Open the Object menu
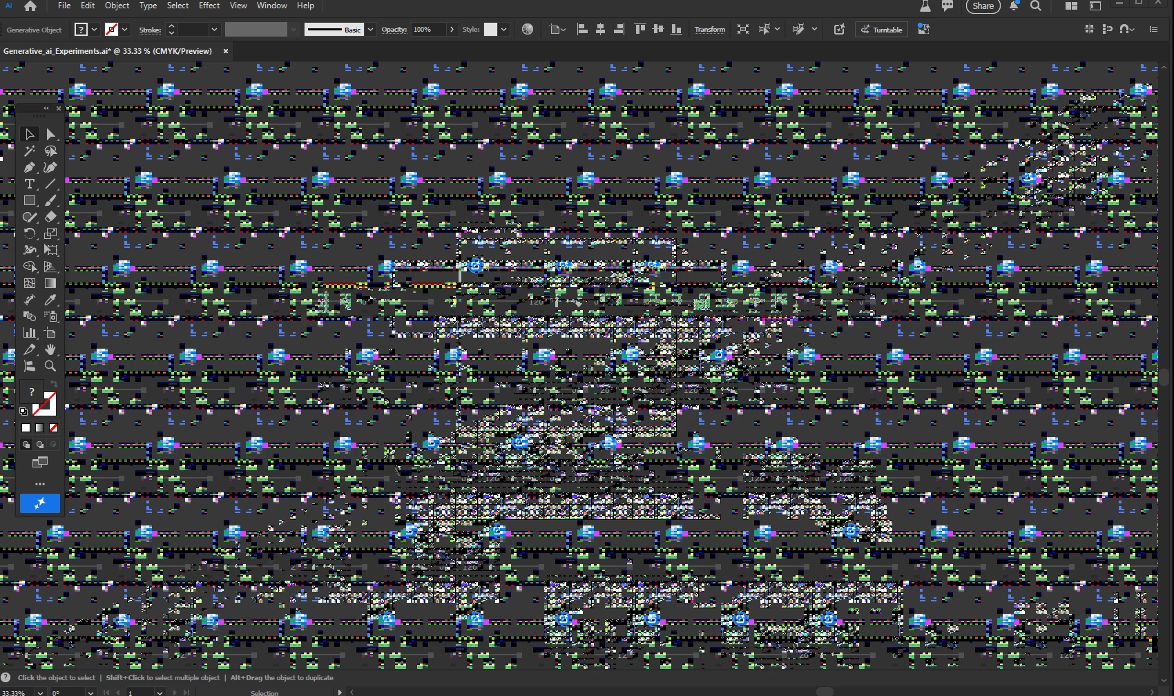The width and height of the screenshot is (1174, 696). click(117, 6)
